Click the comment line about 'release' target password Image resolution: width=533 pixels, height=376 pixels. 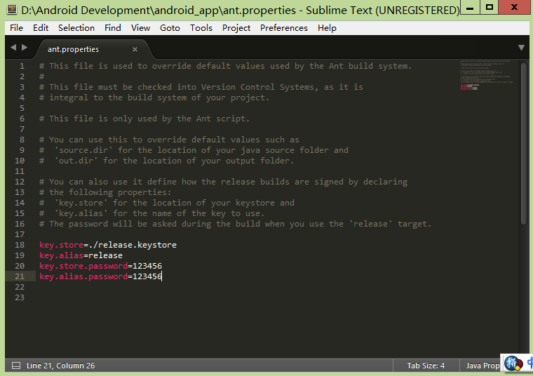(x=235, y=224)
